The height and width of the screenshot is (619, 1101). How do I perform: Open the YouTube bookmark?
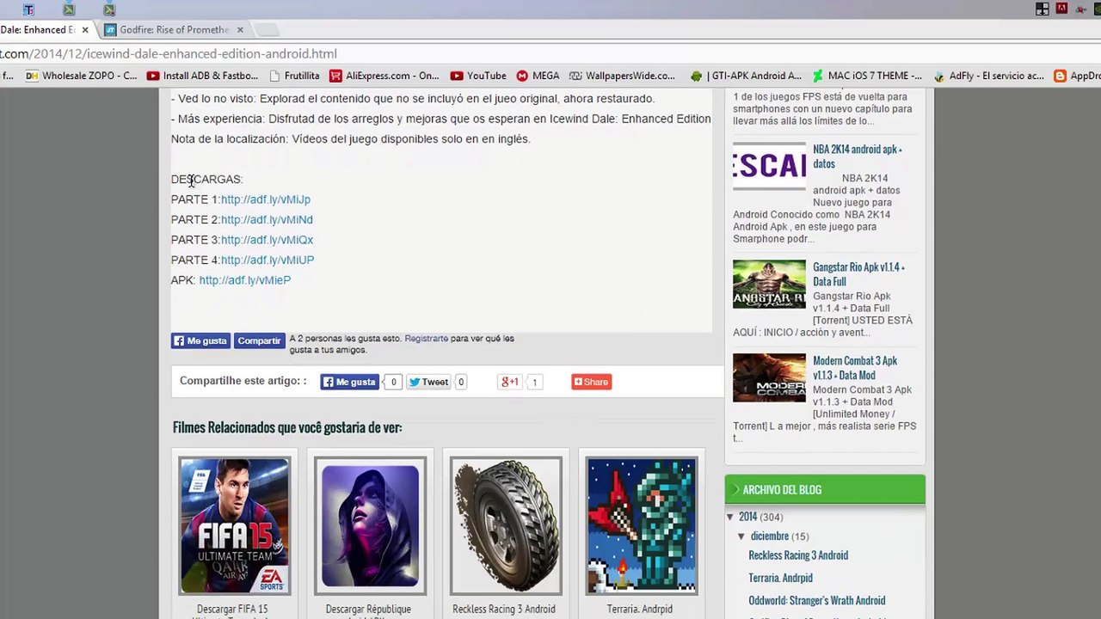(478, 76)
